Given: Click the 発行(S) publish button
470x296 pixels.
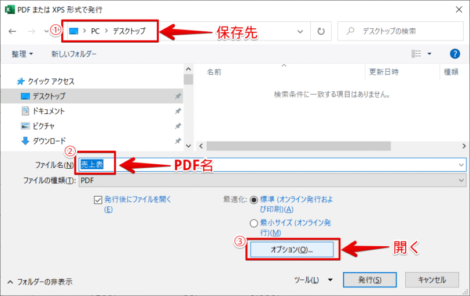Looking at the screenshot, I should coord(370,280).
